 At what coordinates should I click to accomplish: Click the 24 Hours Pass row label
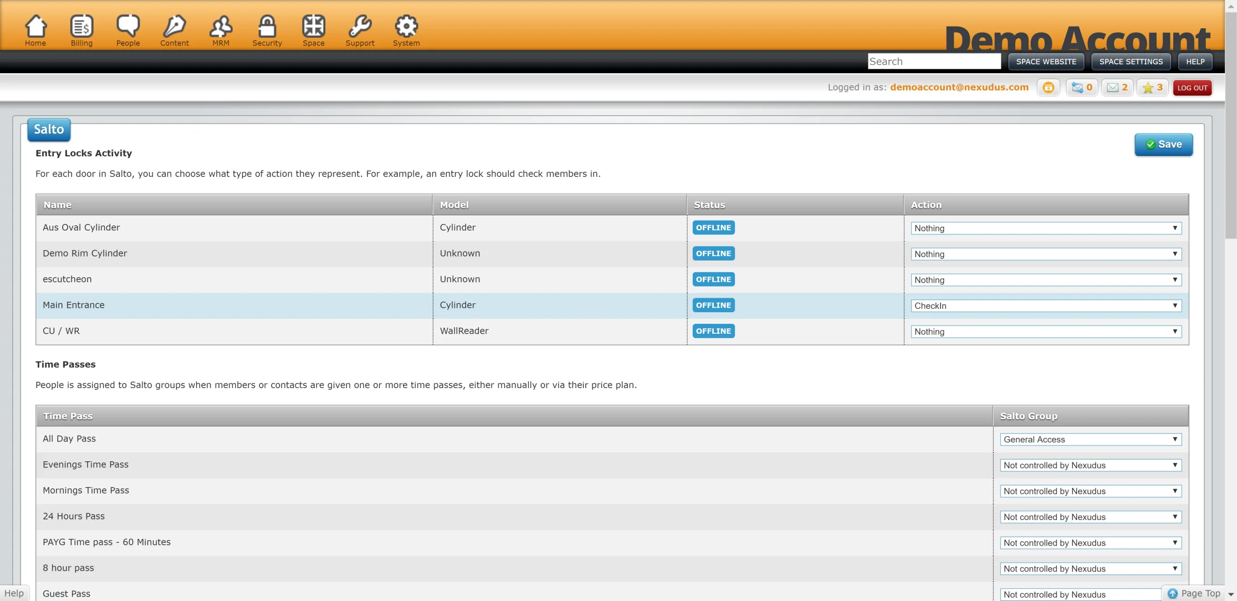[74, 516]
